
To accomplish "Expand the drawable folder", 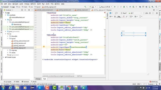I will click(x=8, y=36).
